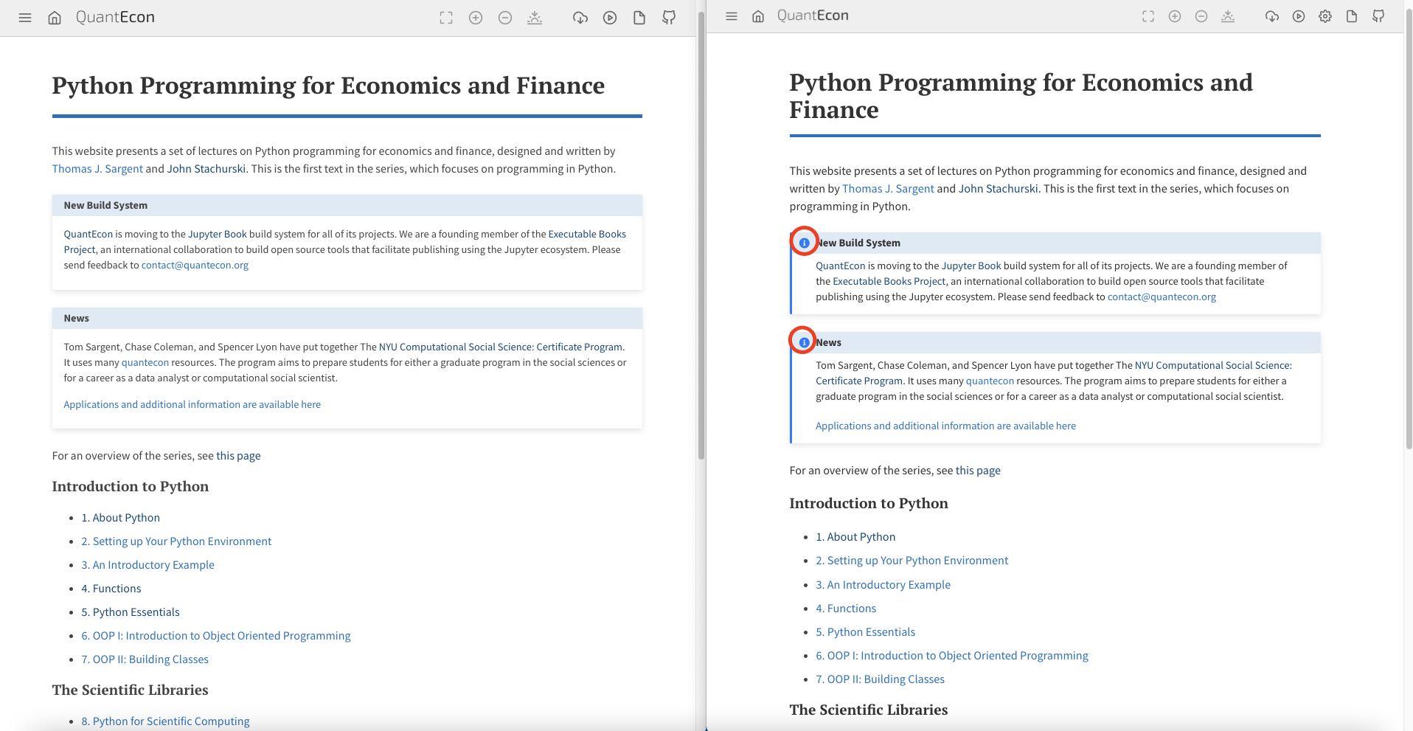Open '1. About Python' in right pane
The width and height of the screenshot is (1413, 731).
pyautogui.click(x=855, y=537)
